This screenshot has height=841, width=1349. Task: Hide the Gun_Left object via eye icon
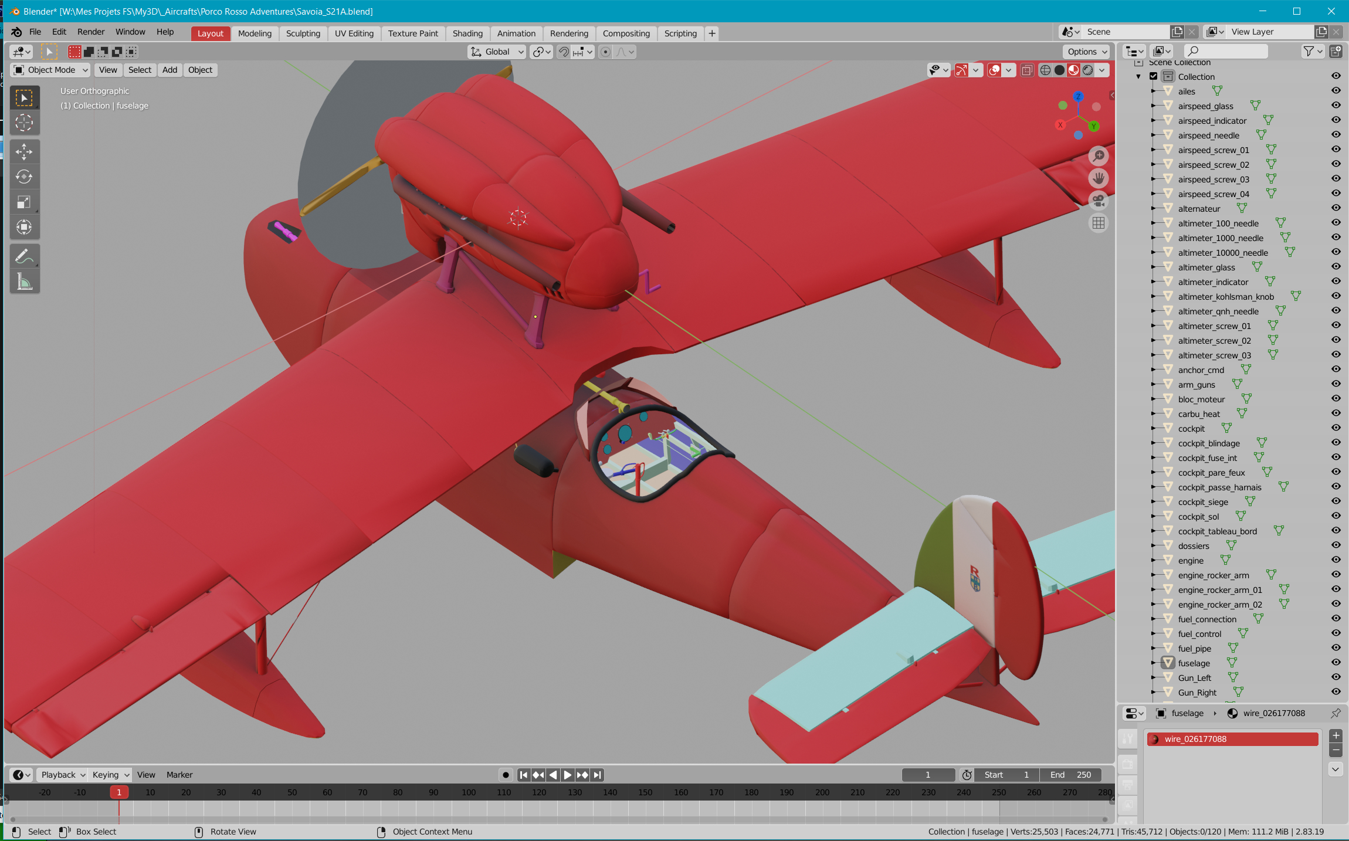click(1336, 677)
